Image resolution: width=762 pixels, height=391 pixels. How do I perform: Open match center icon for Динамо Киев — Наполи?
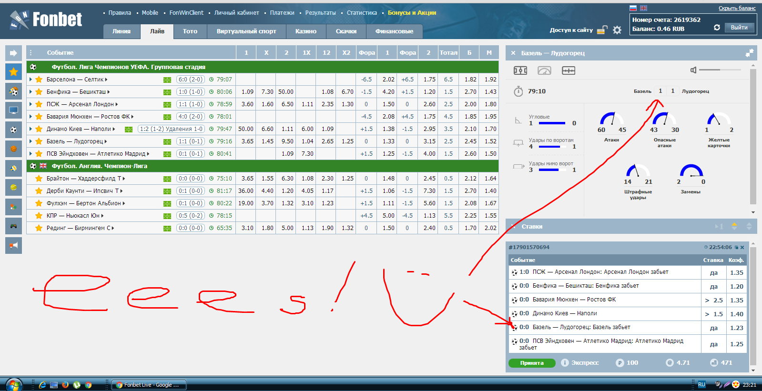(129, 129)
